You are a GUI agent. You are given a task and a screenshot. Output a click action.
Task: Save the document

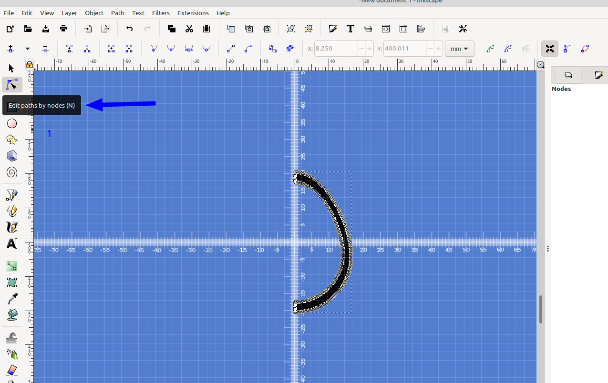[x=46, y=29]
